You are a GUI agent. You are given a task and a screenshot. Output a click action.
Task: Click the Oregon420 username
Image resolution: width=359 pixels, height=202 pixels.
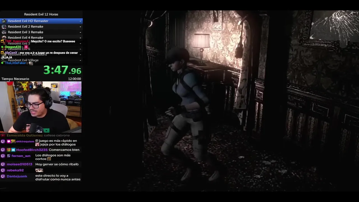(x=13, y=47)
